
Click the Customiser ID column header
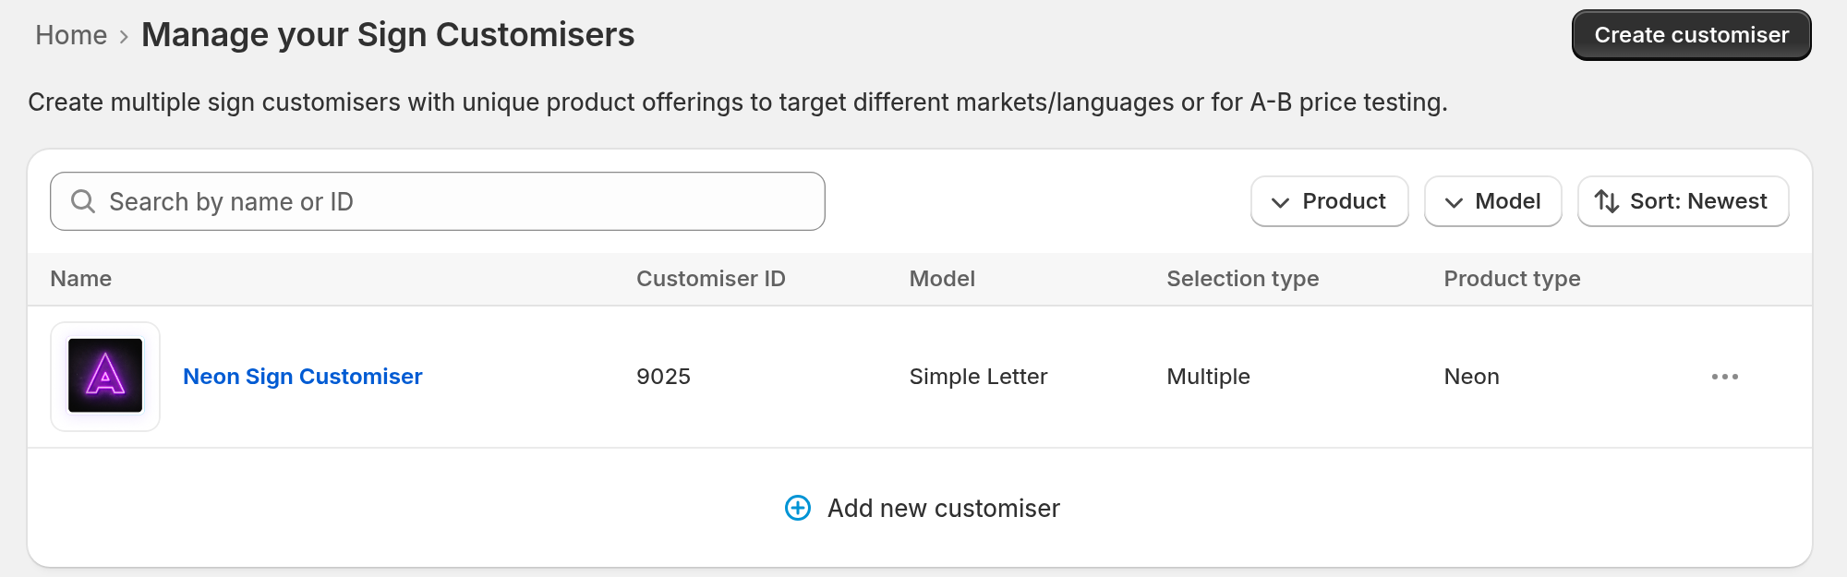click(x=711, y=279)
